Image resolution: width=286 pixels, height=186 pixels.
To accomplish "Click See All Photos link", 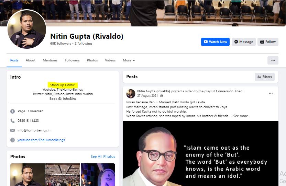I will pyautogui.click(x=103, y=156).
